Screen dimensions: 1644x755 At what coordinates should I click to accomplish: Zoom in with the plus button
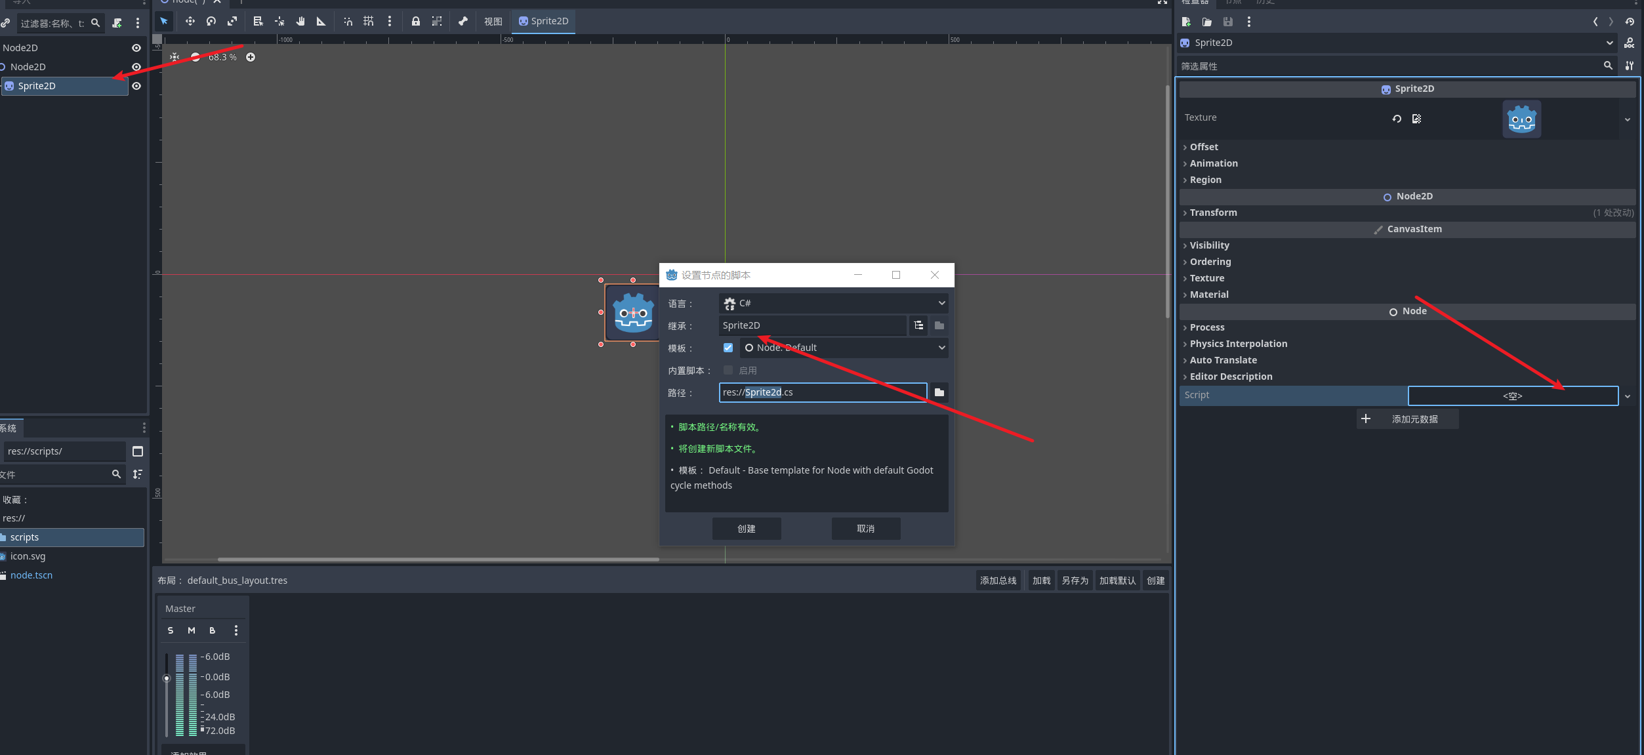click(x=251, y=57)
